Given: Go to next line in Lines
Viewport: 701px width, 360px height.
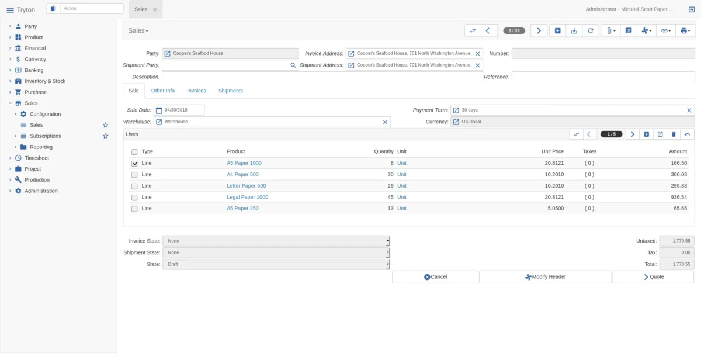Looking at the screenshot, I should pyautogui.click(x=633, y=134).
